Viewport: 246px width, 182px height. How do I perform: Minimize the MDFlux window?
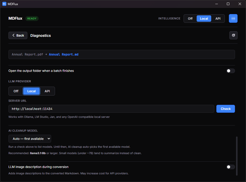pos(217,4)
